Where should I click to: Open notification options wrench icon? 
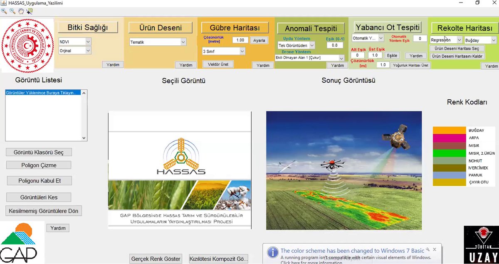[x=428, y=250]
